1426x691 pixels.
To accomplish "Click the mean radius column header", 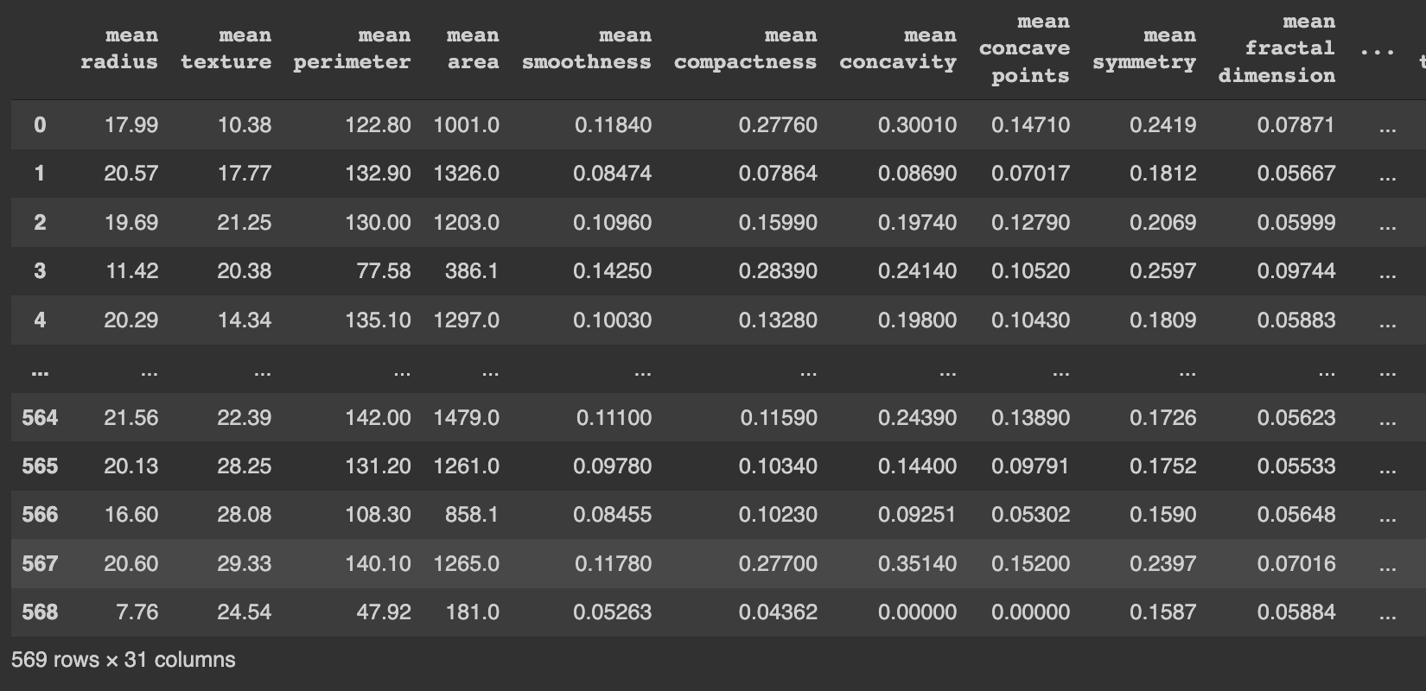I will (119, 49).
